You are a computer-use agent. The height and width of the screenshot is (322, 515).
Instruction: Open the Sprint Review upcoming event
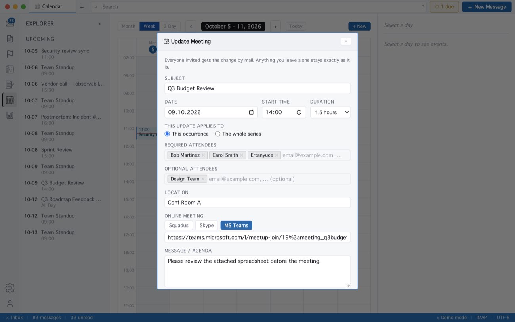coord(63,153)
